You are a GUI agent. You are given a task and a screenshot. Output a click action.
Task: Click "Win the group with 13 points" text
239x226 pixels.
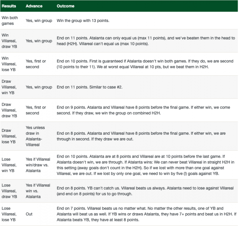pos(83,21)
